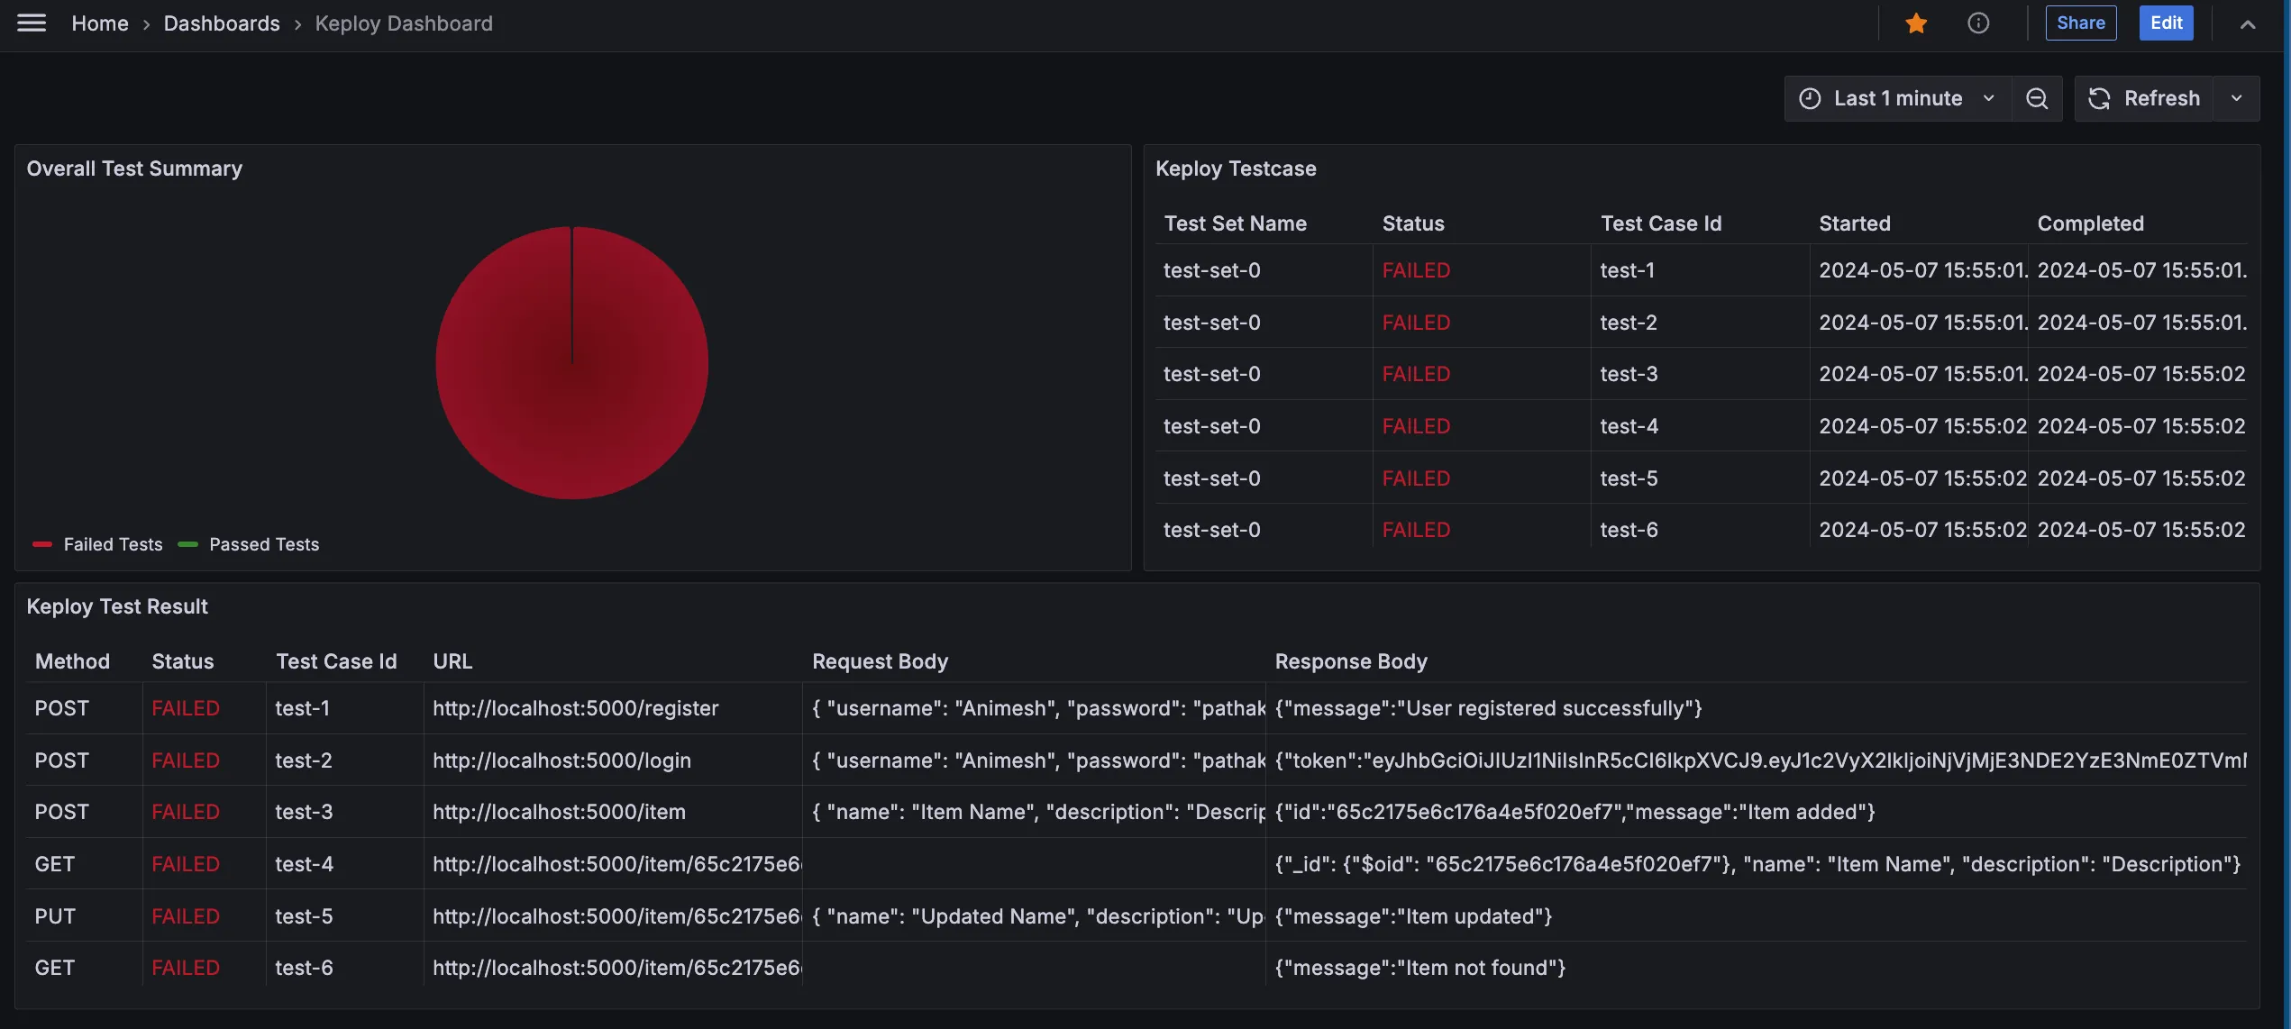Image resolution: width=2291 pixels, height=1029 pixels.
Task: Click "User registered successfully" response cell
Action: pyautogui.click(x=1756, y=708)
